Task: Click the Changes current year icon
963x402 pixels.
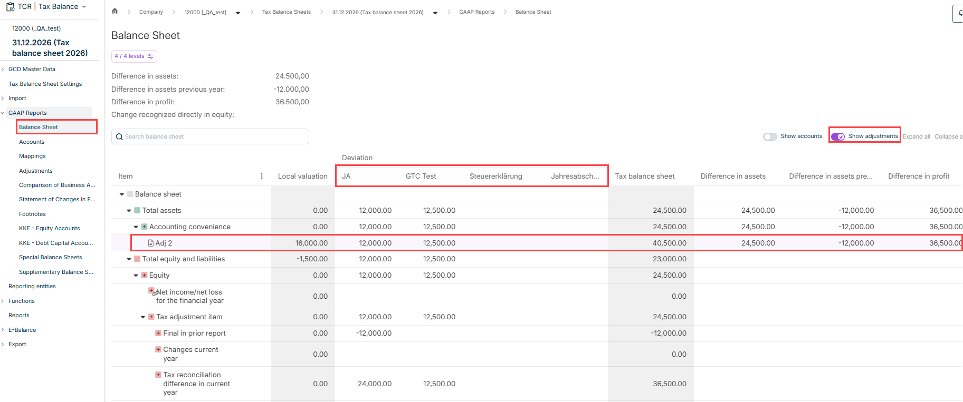Action: pyautogui.click(x=158, y=349)
